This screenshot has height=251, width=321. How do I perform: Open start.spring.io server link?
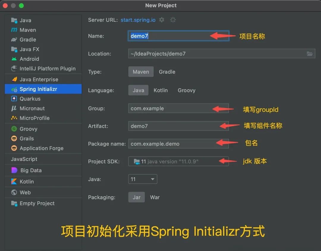[x=138, y=20]
